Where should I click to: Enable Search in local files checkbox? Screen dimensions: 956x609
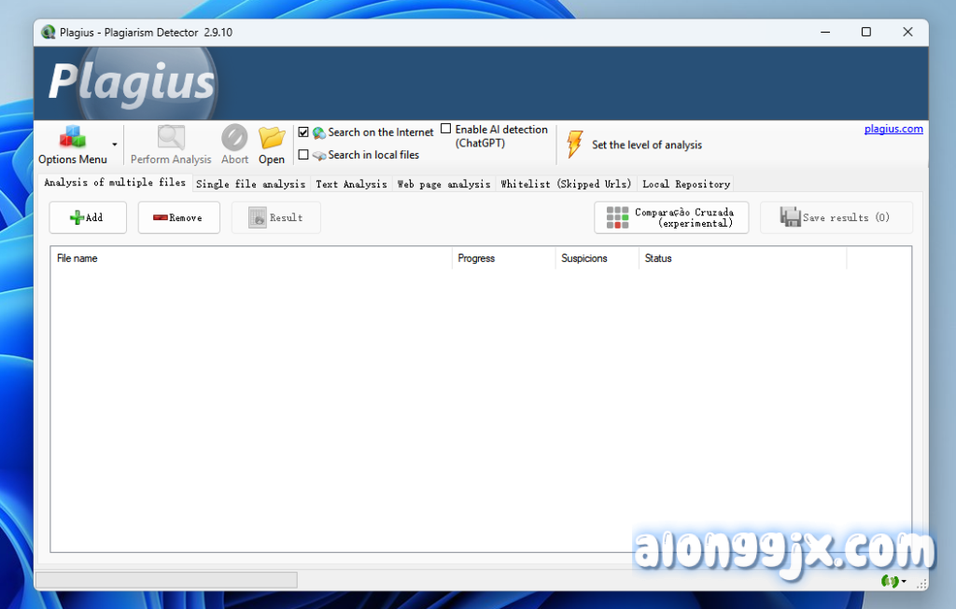coord(303,155)
